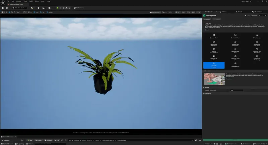Image resolution: width=268 pixels, height=145 pixels.
Task: Select the Generate Imposter tile
Action: (214, 65)
